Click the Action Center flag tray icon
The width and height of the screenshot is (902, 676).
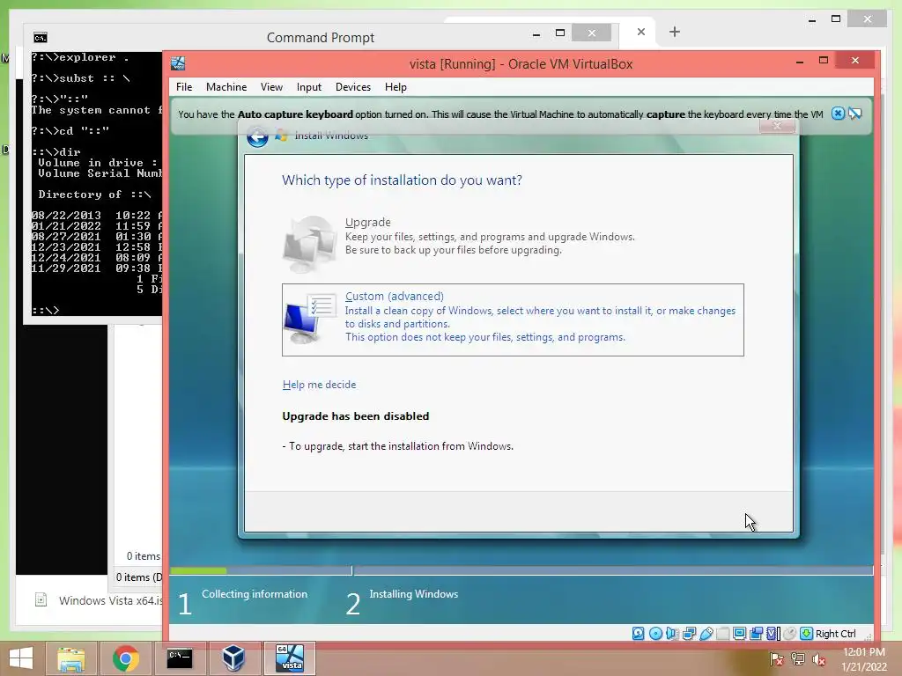pyautogui.click(x=777, y=659)
